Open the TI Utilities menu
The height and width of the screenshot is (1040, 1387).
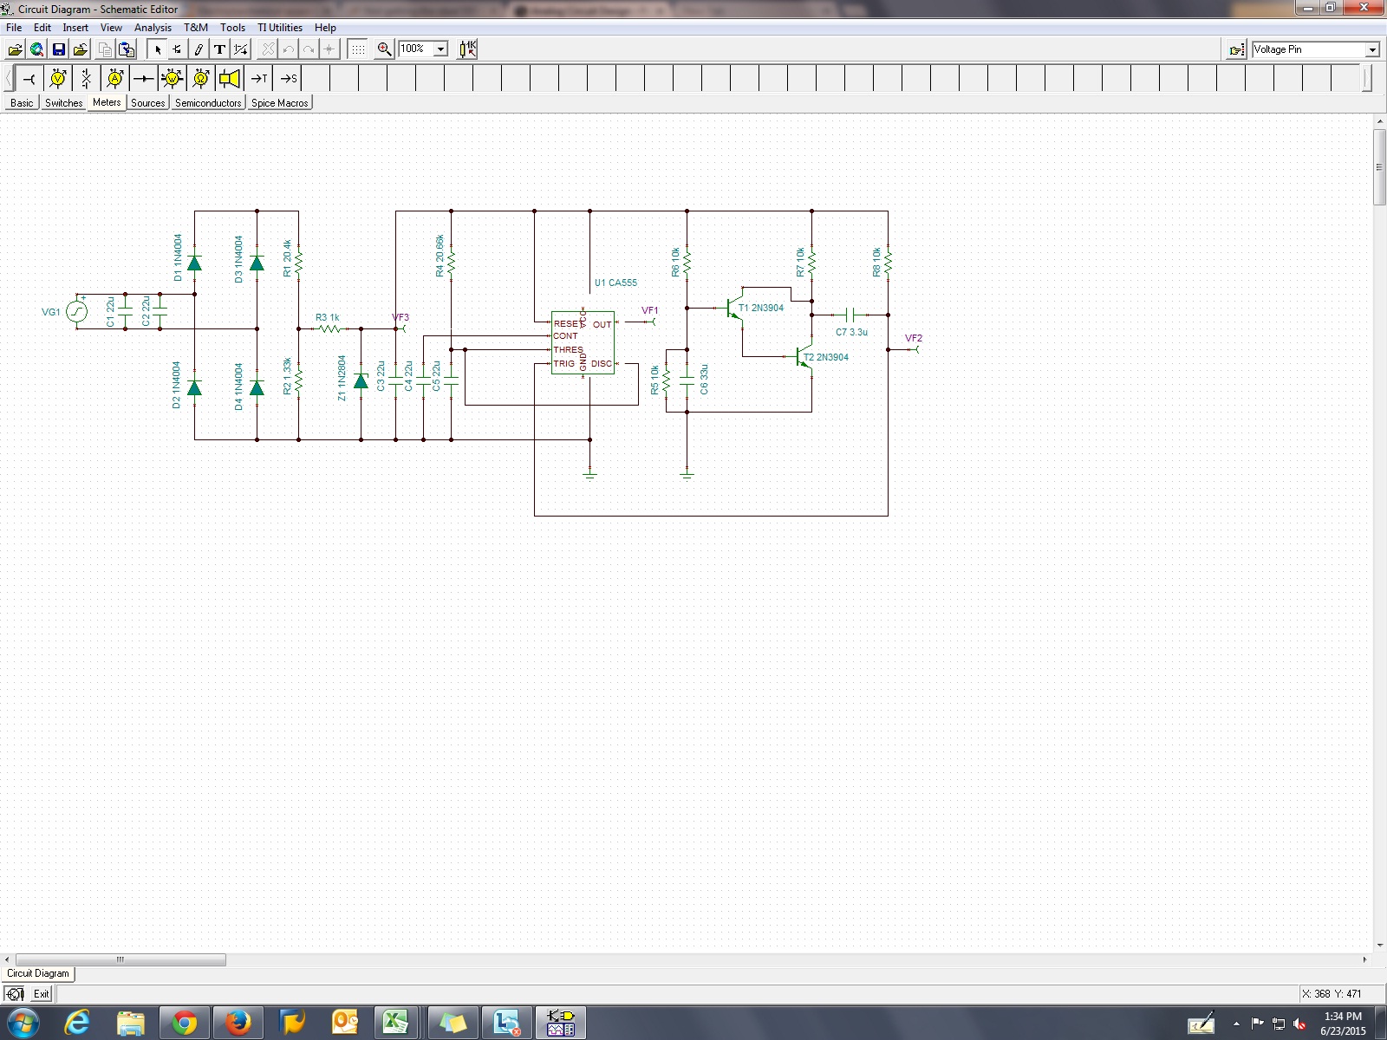coord(280,28)
